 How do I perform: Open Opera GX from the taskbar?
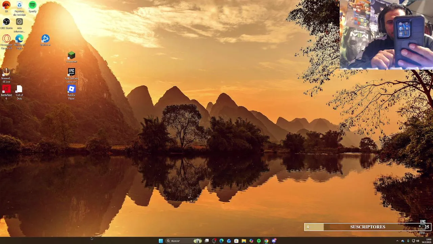(x=214, y=241)
